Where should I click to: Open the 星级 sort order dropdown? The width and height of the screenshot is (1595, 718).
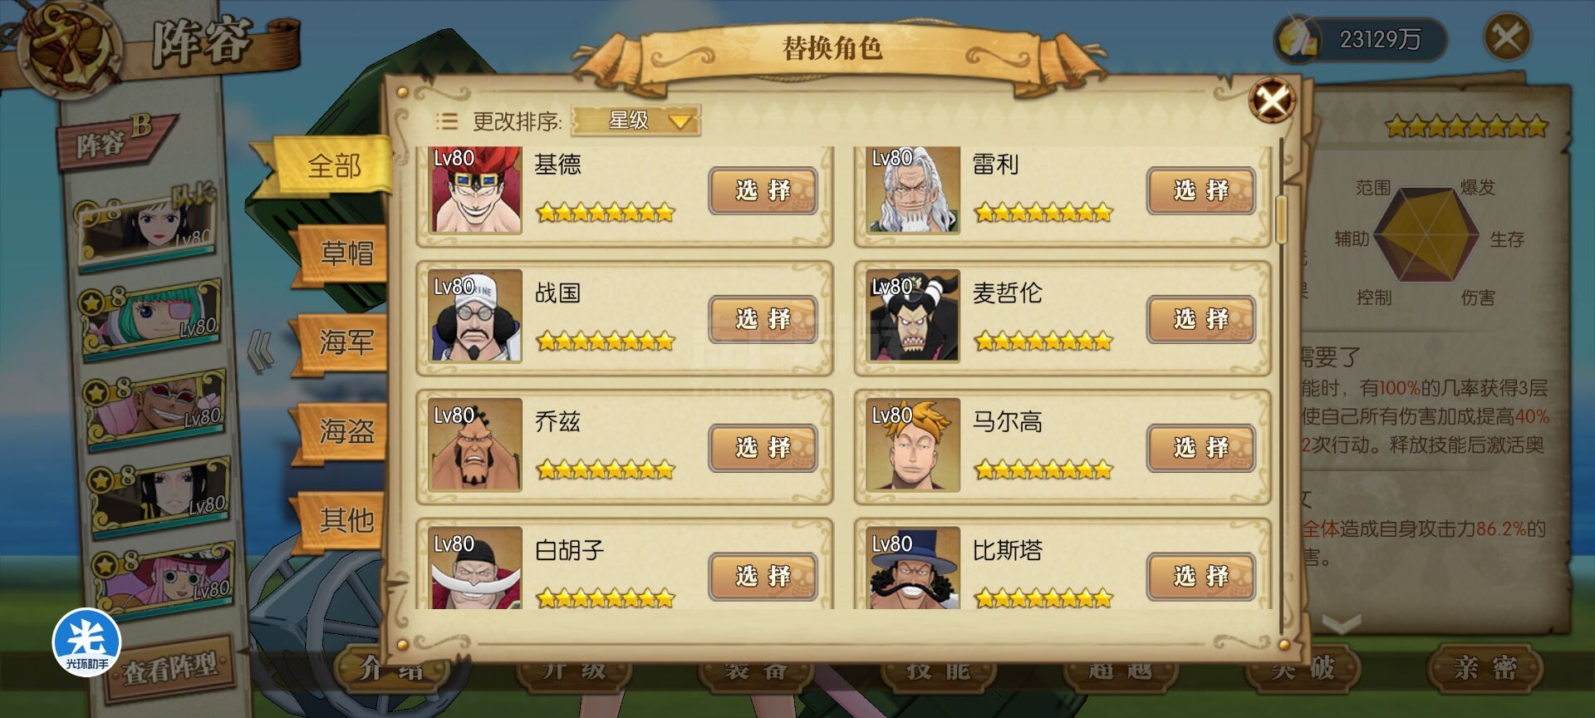pos(636,121)
